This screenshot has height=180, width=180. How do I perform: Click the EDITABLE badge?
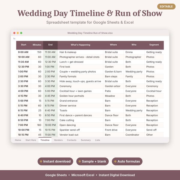(x=166, y=7)
